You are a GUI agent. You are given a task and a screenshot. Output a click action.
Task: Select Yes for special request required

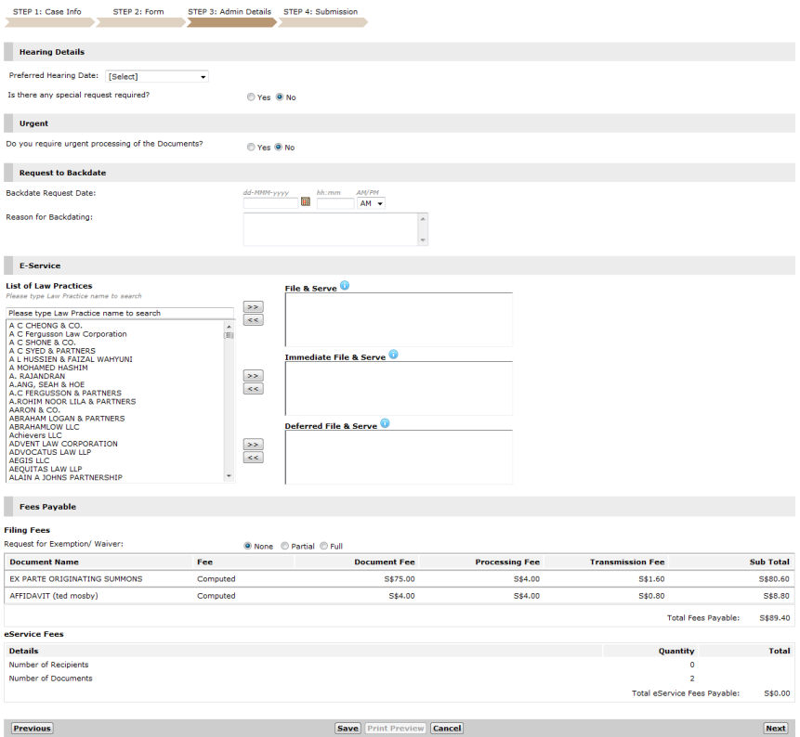tap(251, 97)
